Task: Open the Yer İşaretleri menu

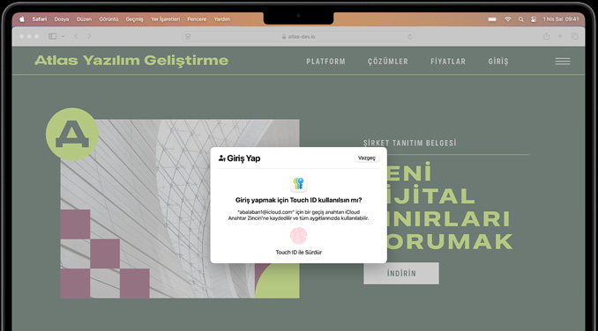Action: coord(165,19)
